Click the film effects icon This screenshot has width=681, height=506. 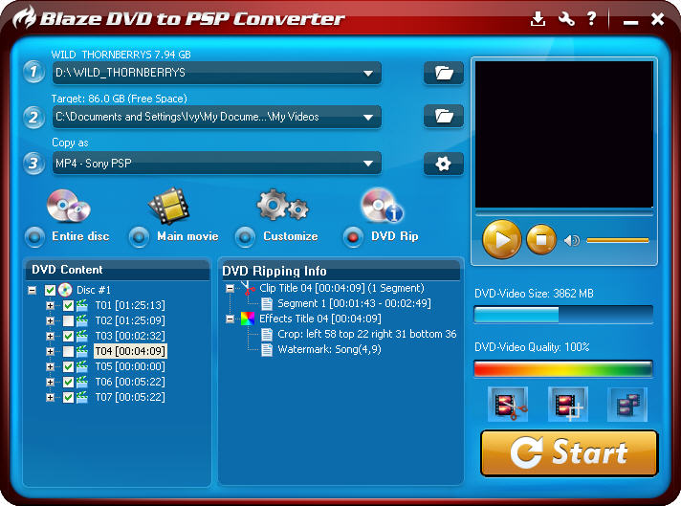567,405
